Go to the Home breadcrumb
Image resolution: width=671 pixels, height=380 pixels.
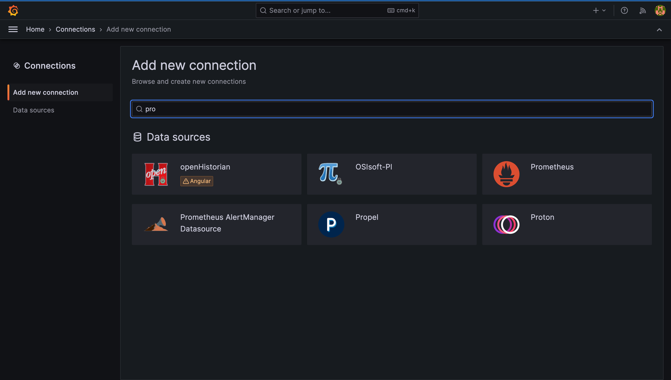(35, 30)
